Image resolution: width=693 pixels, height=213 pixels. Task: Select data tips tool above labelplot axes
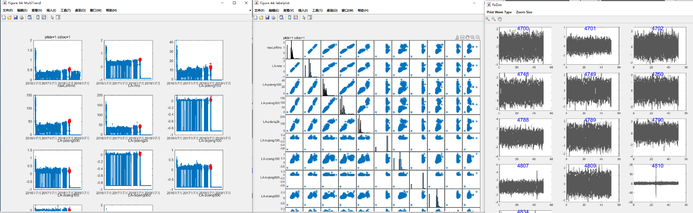(x=462, y=38)
